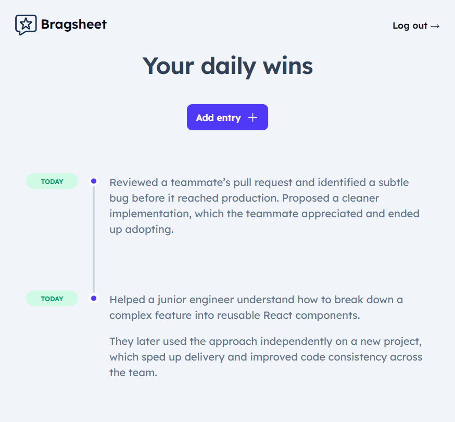455x422 pixels.
Task: Click the words "up adopting." ending the first entry
Action: tap(141, 229)
